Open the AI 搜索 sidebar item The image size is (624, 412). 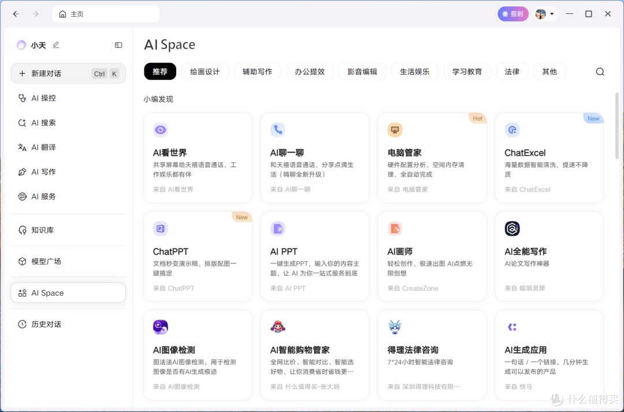click(x=68, y=123)
